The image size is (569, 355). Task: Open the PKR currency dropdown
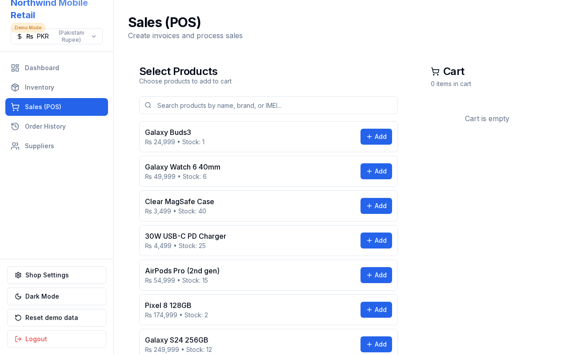[x=56, y=36]
